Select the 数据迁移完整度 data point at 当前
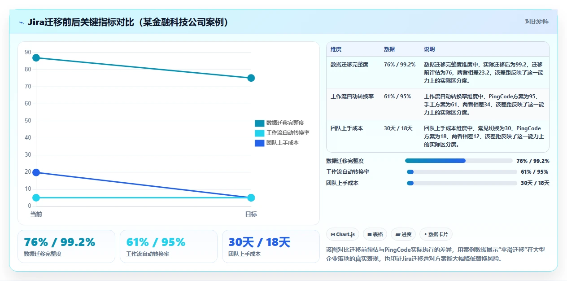 pyautogui.click(x=36, y=57)
